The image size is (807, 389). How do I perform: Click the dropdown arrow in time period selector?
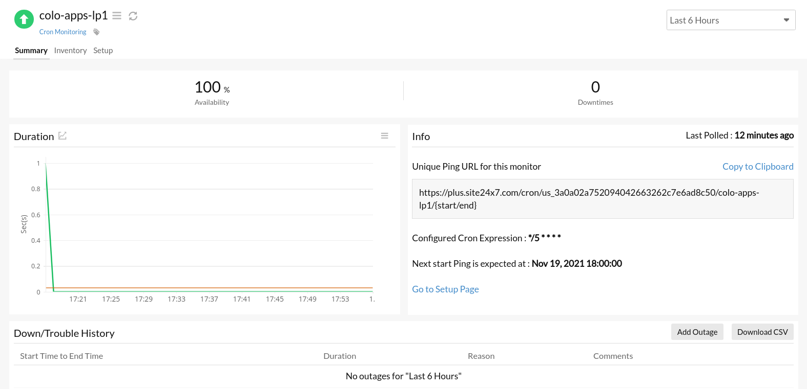(786, 20)
